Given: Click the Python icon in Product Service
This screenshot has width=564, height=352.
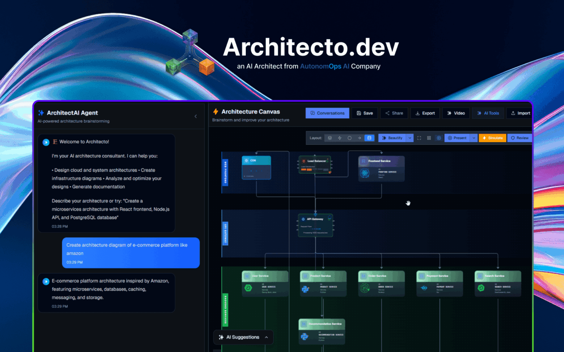Looking at the screenshot, I should coord(306,289).
